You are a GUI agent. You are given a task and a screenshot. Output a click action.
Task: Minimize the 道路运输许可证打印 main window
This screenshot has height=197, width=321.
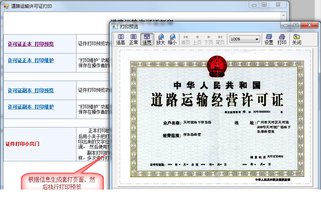(254, 5)
